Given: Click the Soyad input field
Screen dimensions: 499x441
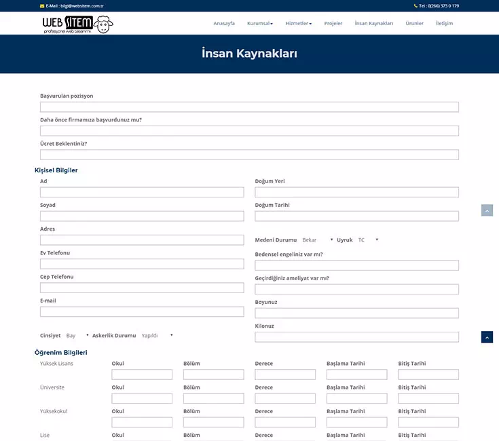Looking at the screenshot, I should pos(142,216).
